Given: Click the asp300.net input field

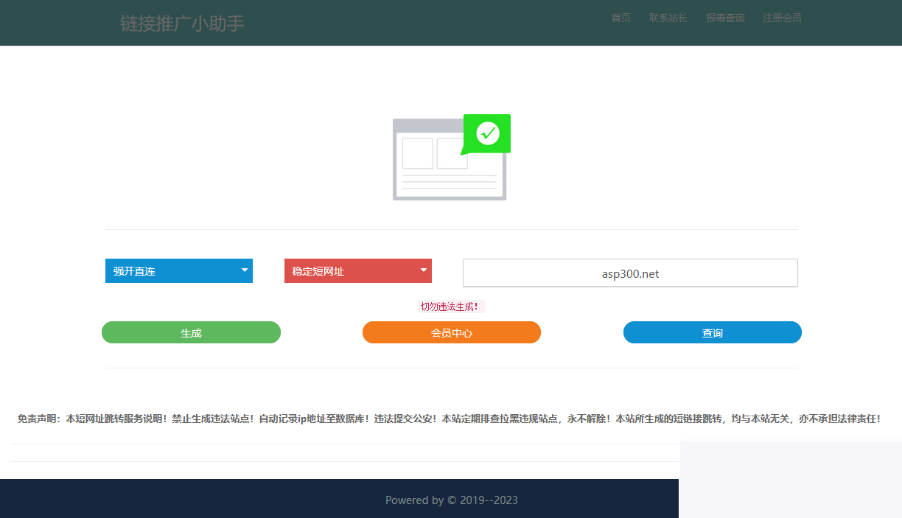Looking at the screenshot, I should (x=630, y=273).
